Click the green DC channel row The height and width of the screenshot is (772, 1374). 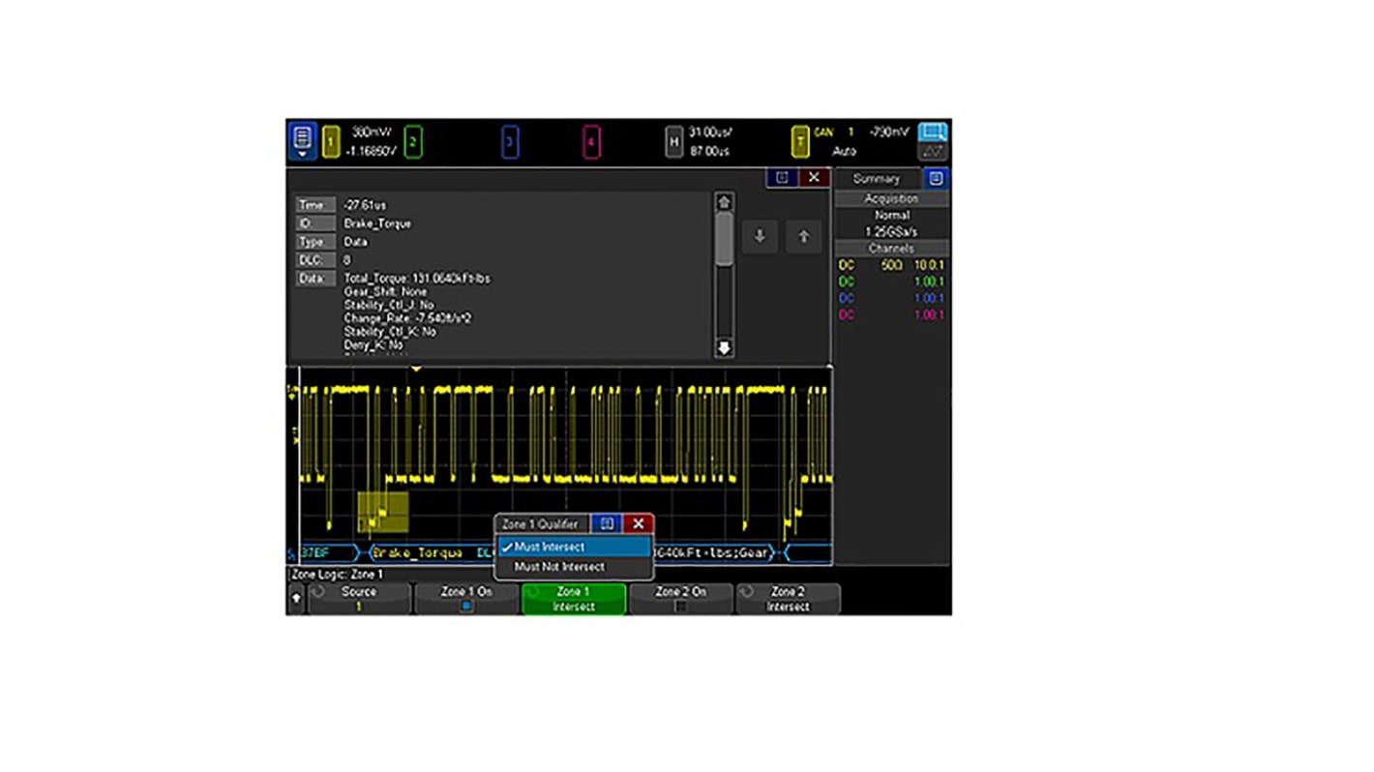(891, 282)
